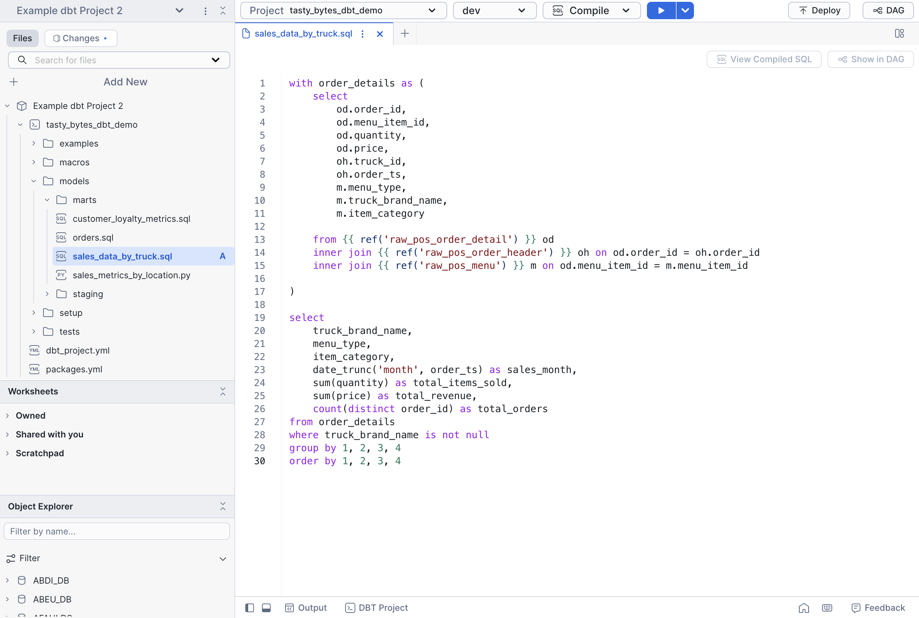
Task: Expand the Object Explorer Filter options
Action: click(223, 559)
